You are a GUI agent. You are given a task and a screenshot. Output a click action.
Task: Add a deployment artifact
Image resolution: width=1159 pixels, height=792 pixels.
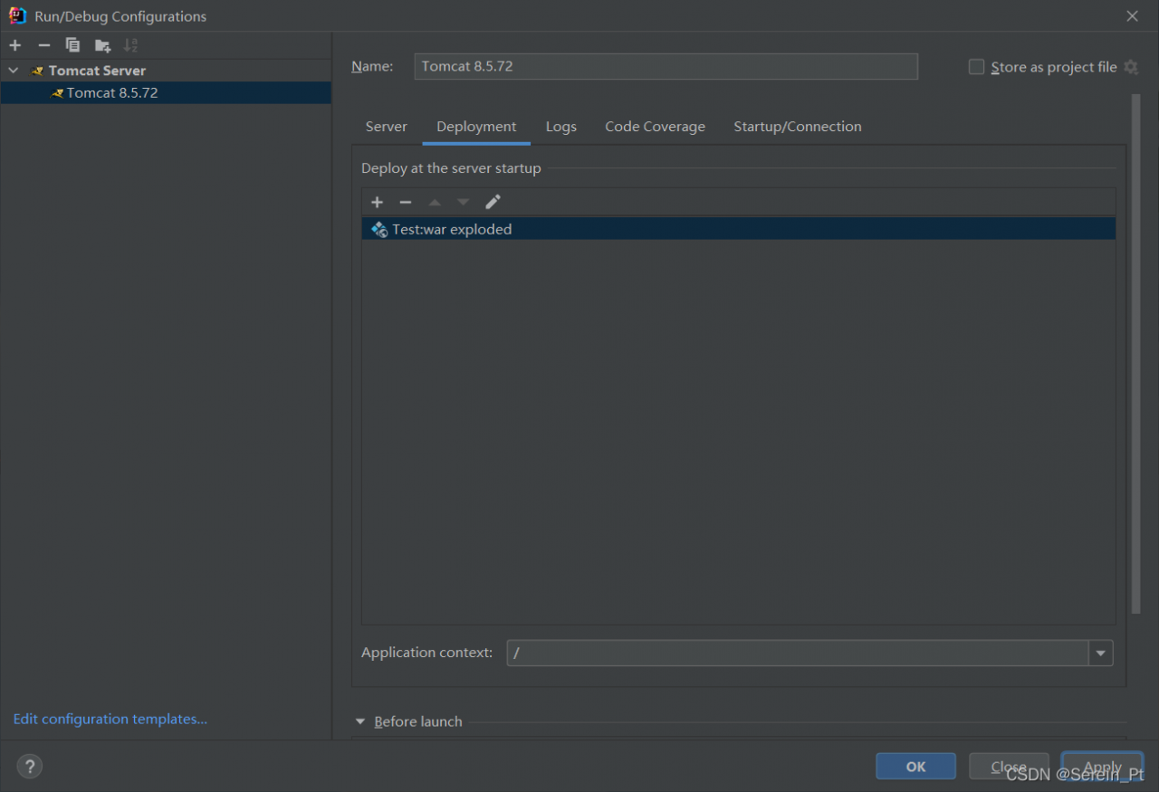click(x=378, y=202)
